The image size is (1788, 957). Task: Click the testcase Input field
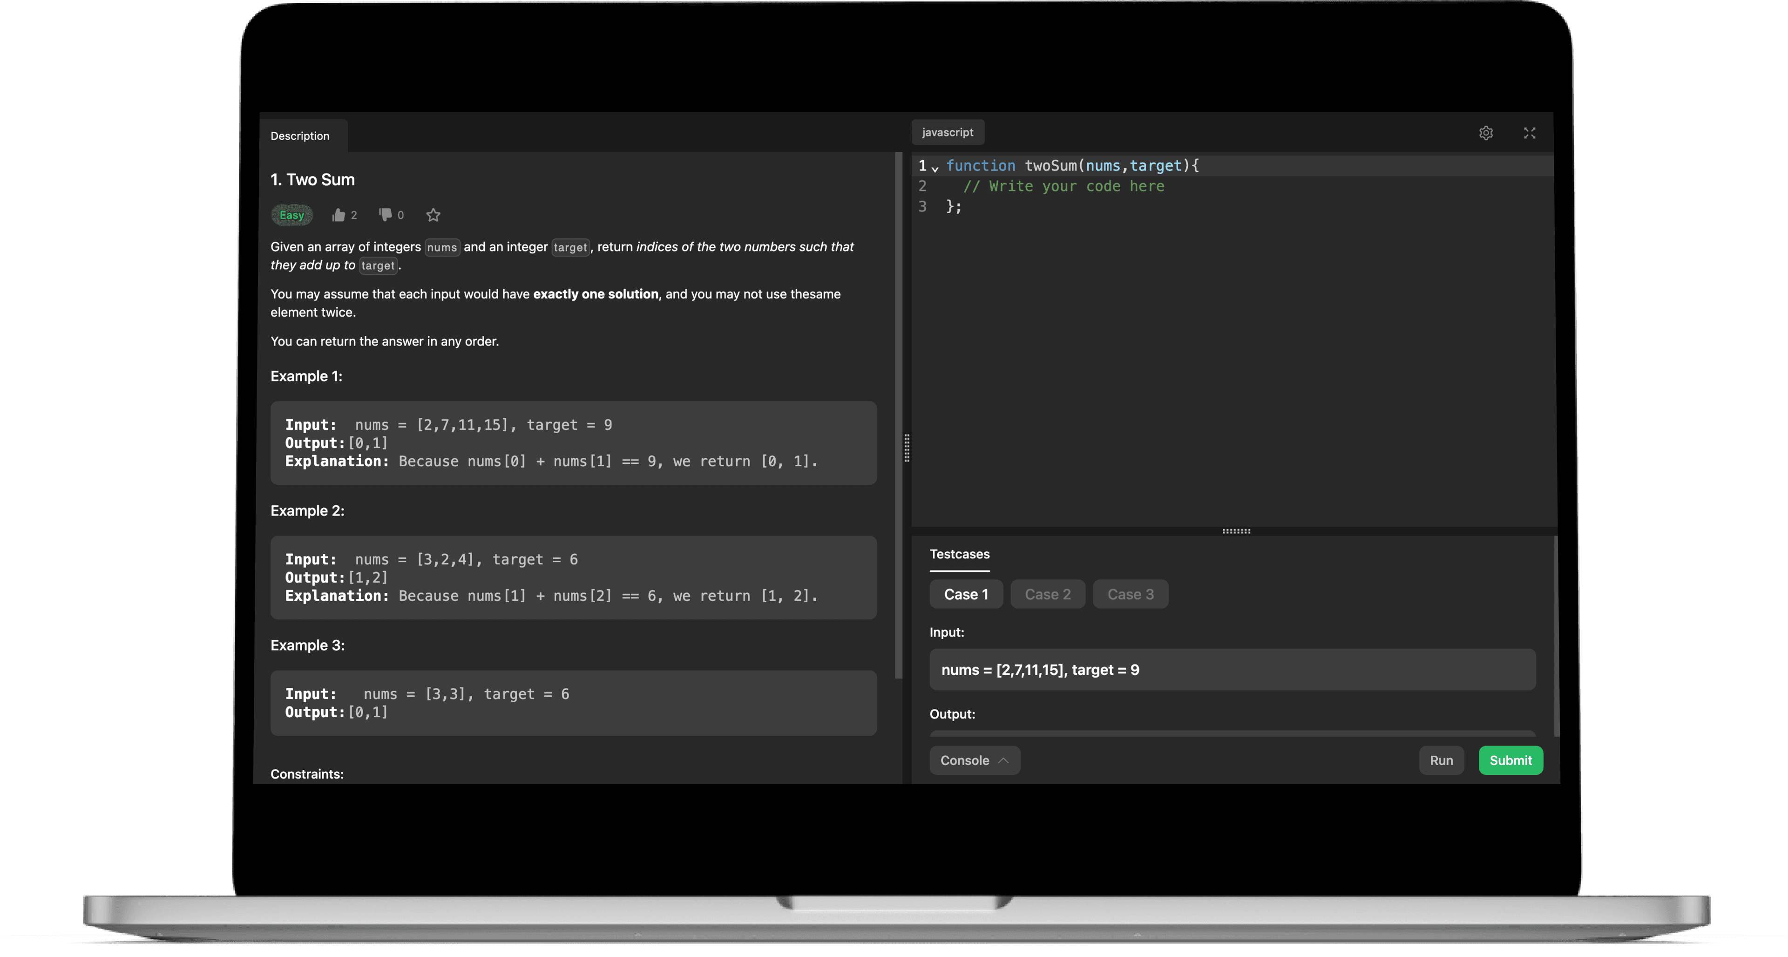[1232, 670]
